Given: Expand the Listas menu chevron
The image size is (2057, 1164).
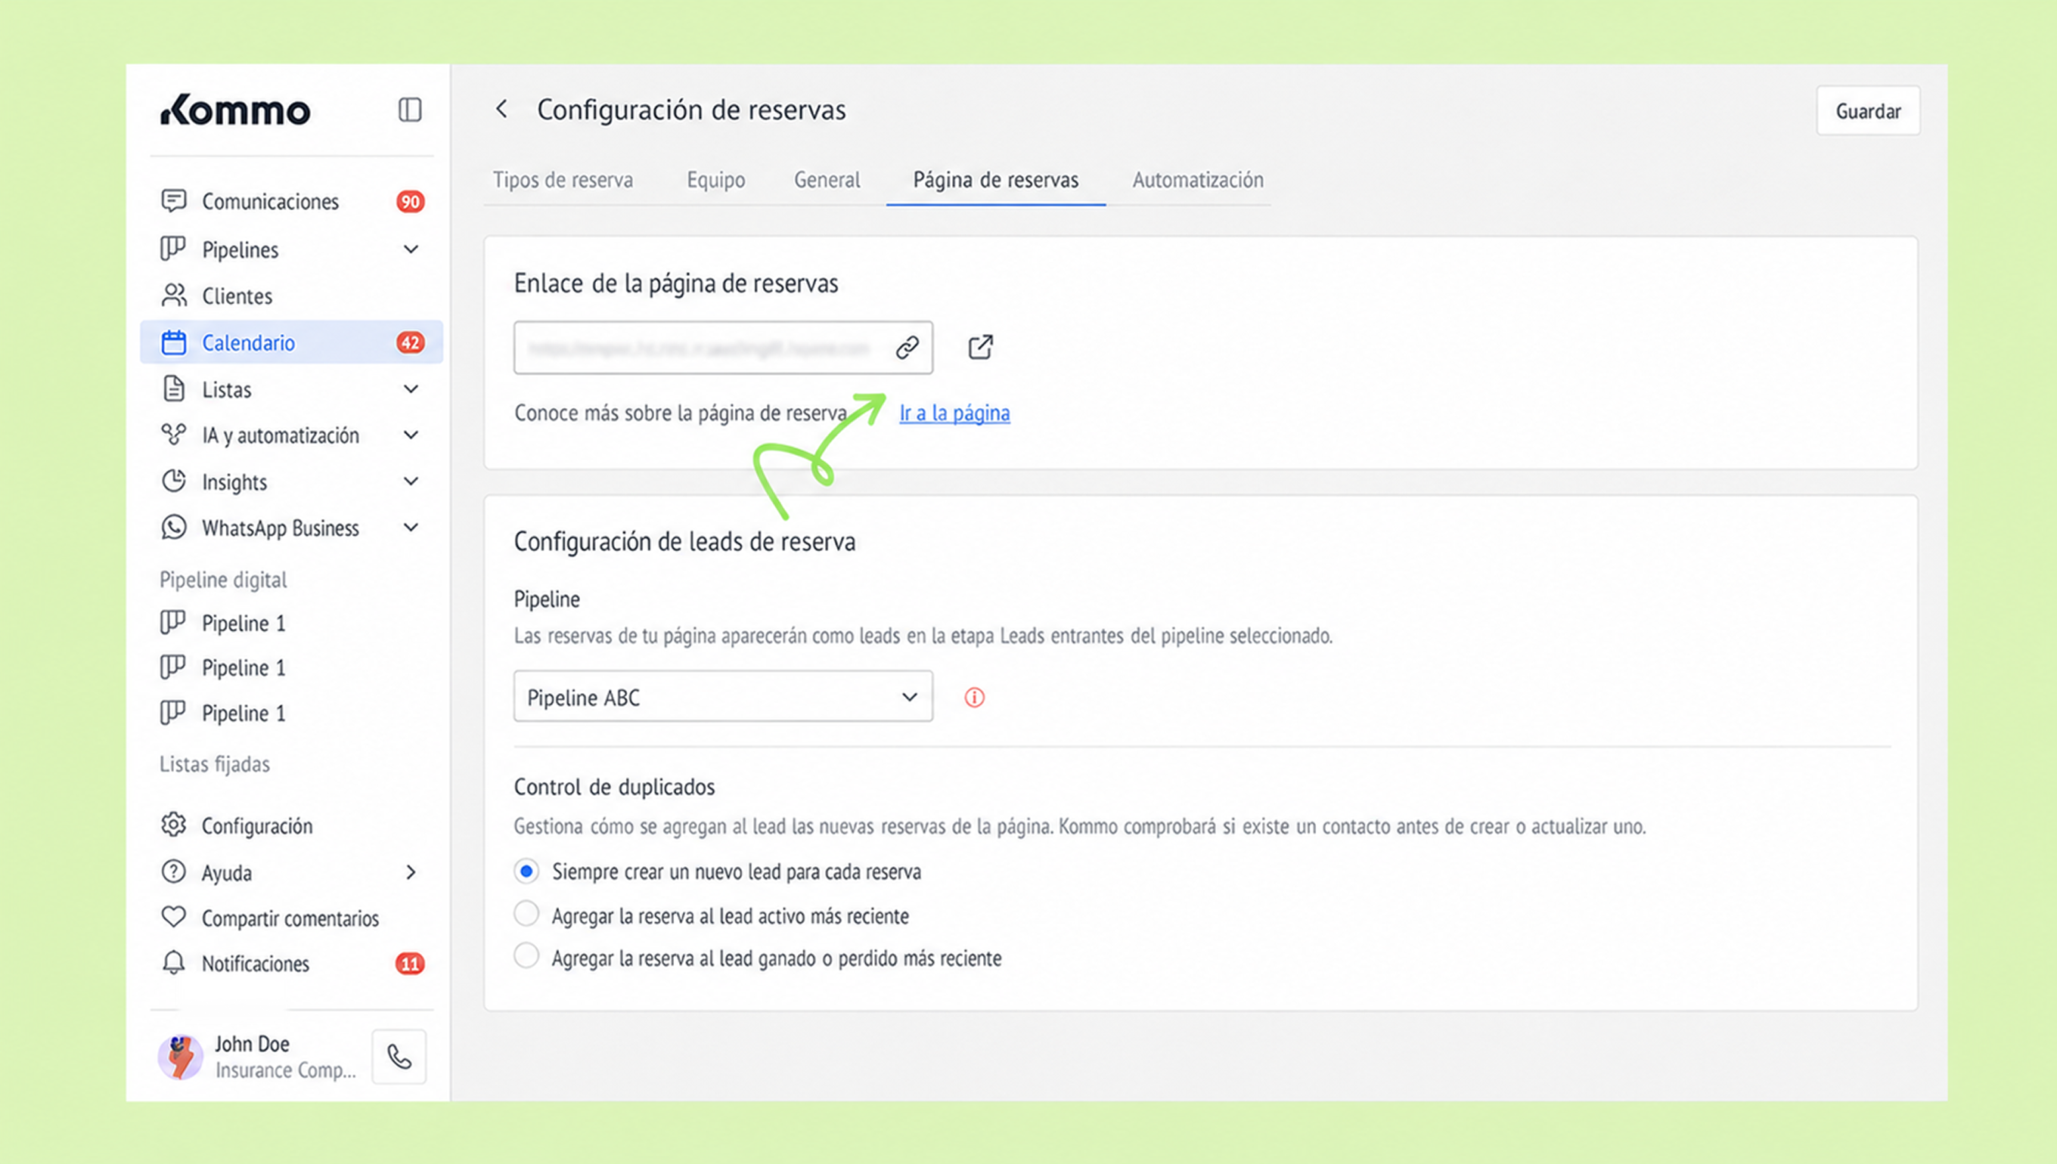Looking at the screenshot, I should point(411,389).
